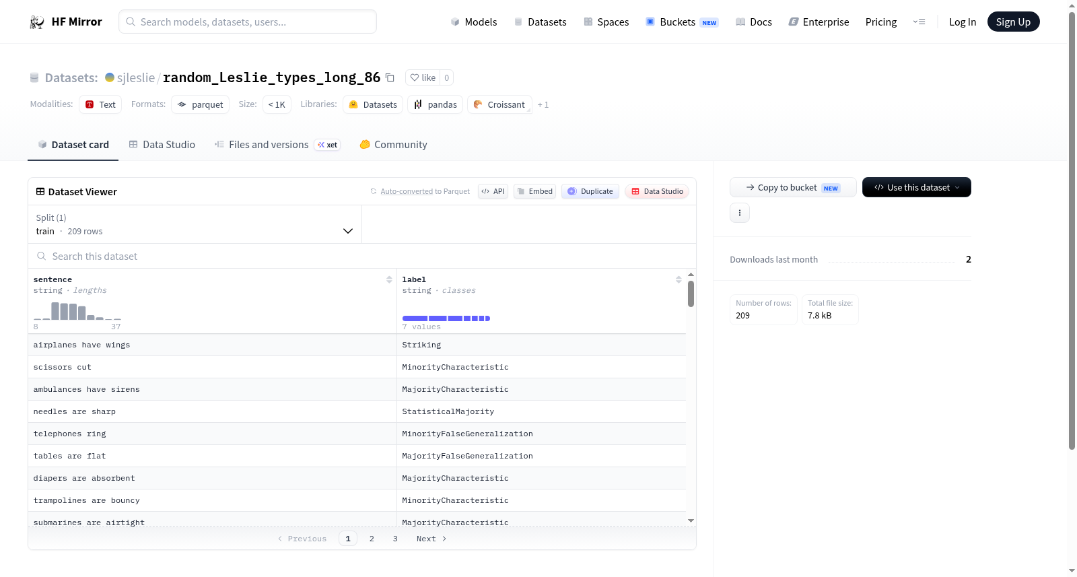Viewport: 1077px width, 577px height.
Task: Click the three-dot options button
Action: click(740, 213)
